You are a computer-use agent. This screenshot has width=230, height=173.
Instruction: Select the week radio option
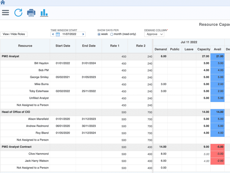pos(99,34)
